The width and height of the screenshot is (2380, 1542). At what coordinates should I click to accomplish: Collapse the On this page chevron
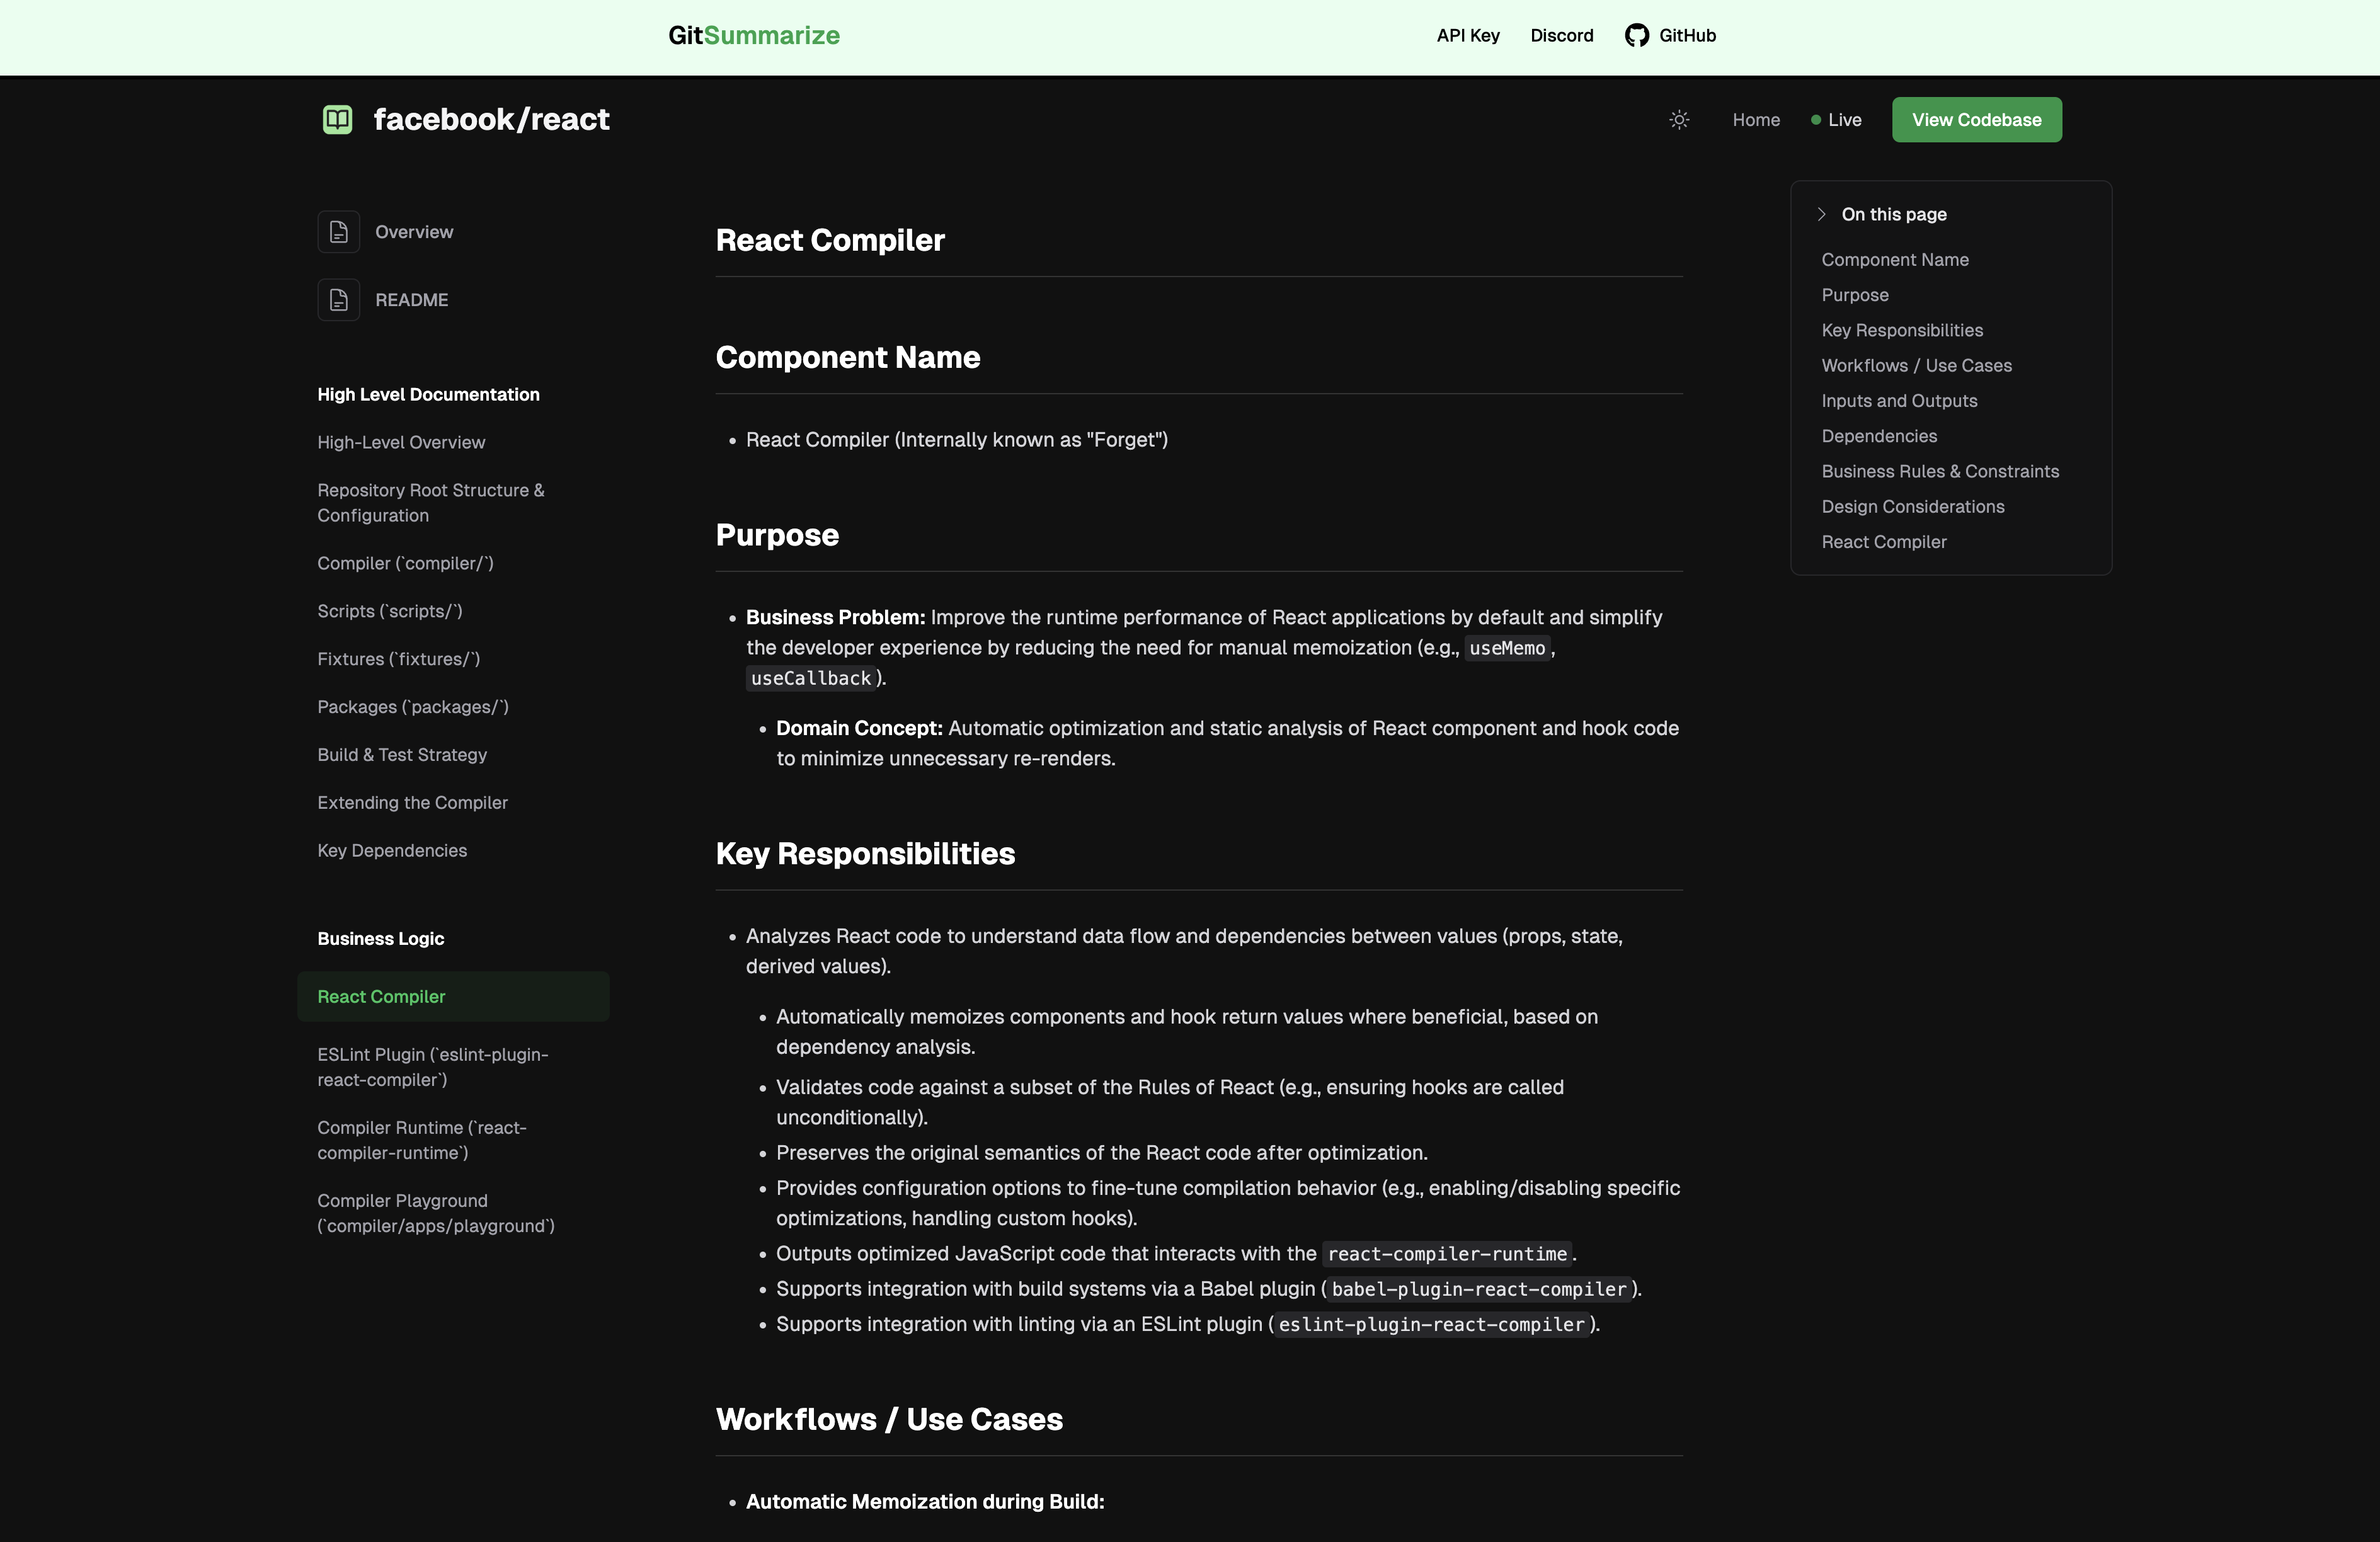click(x=1821, y=214)
